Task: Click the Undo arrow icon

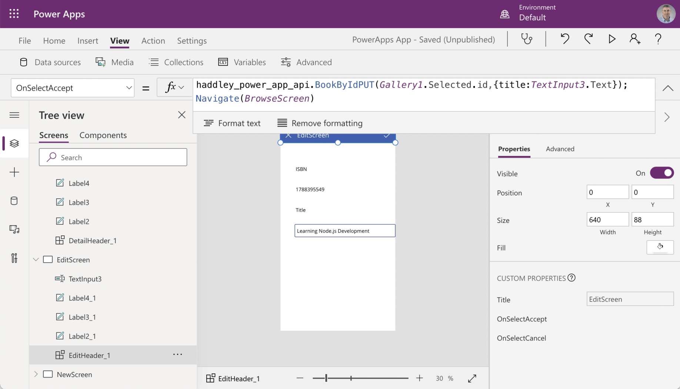Action: click(565, 39)
